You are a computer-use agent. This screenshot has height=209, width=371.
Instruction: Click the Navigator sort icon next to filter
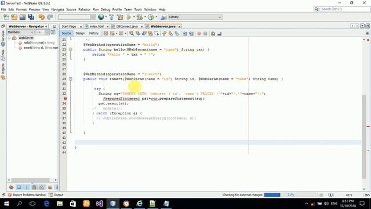(x=53, y=32)
